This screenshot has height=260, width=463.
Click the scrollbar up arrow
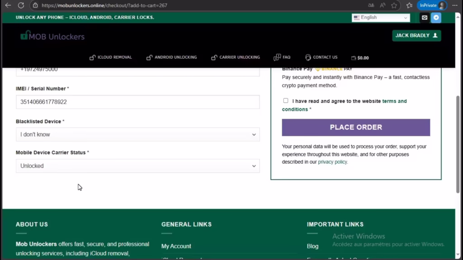pos(458,17)
